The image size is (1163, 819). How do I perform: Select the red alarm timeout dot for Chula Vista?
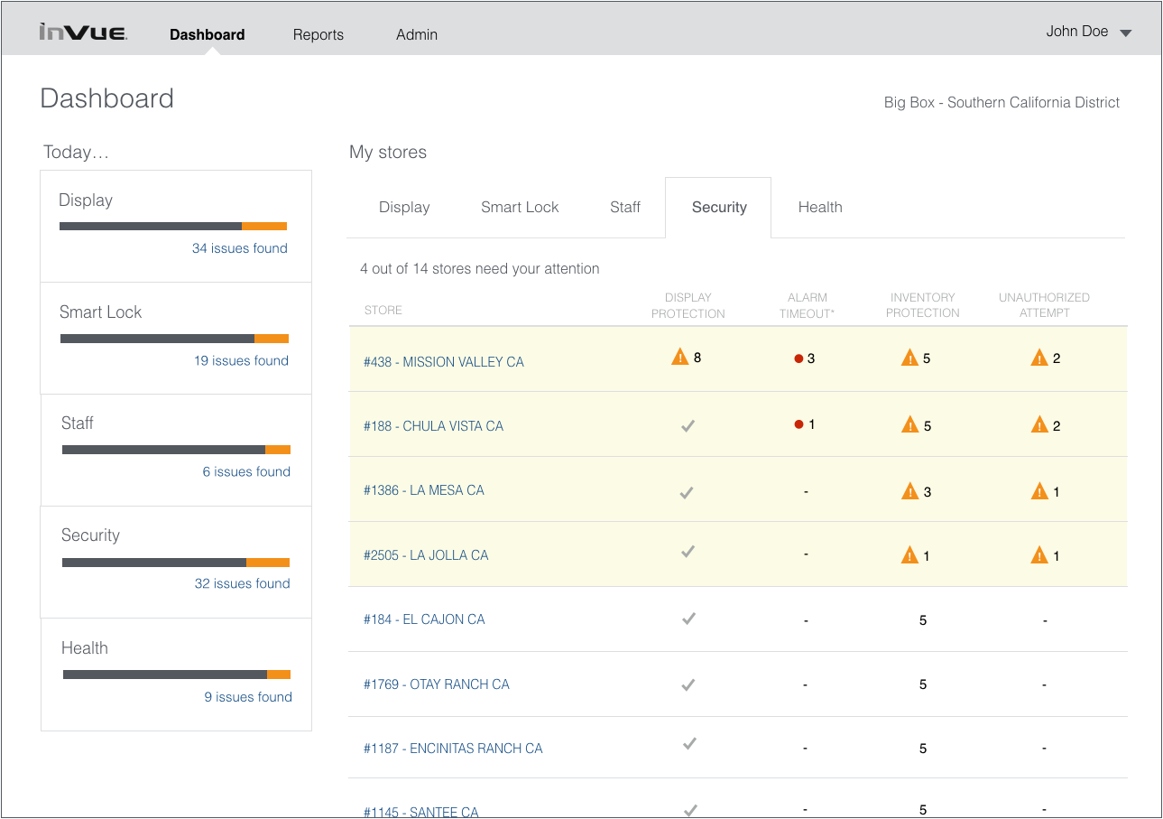[x=798, y=423]
